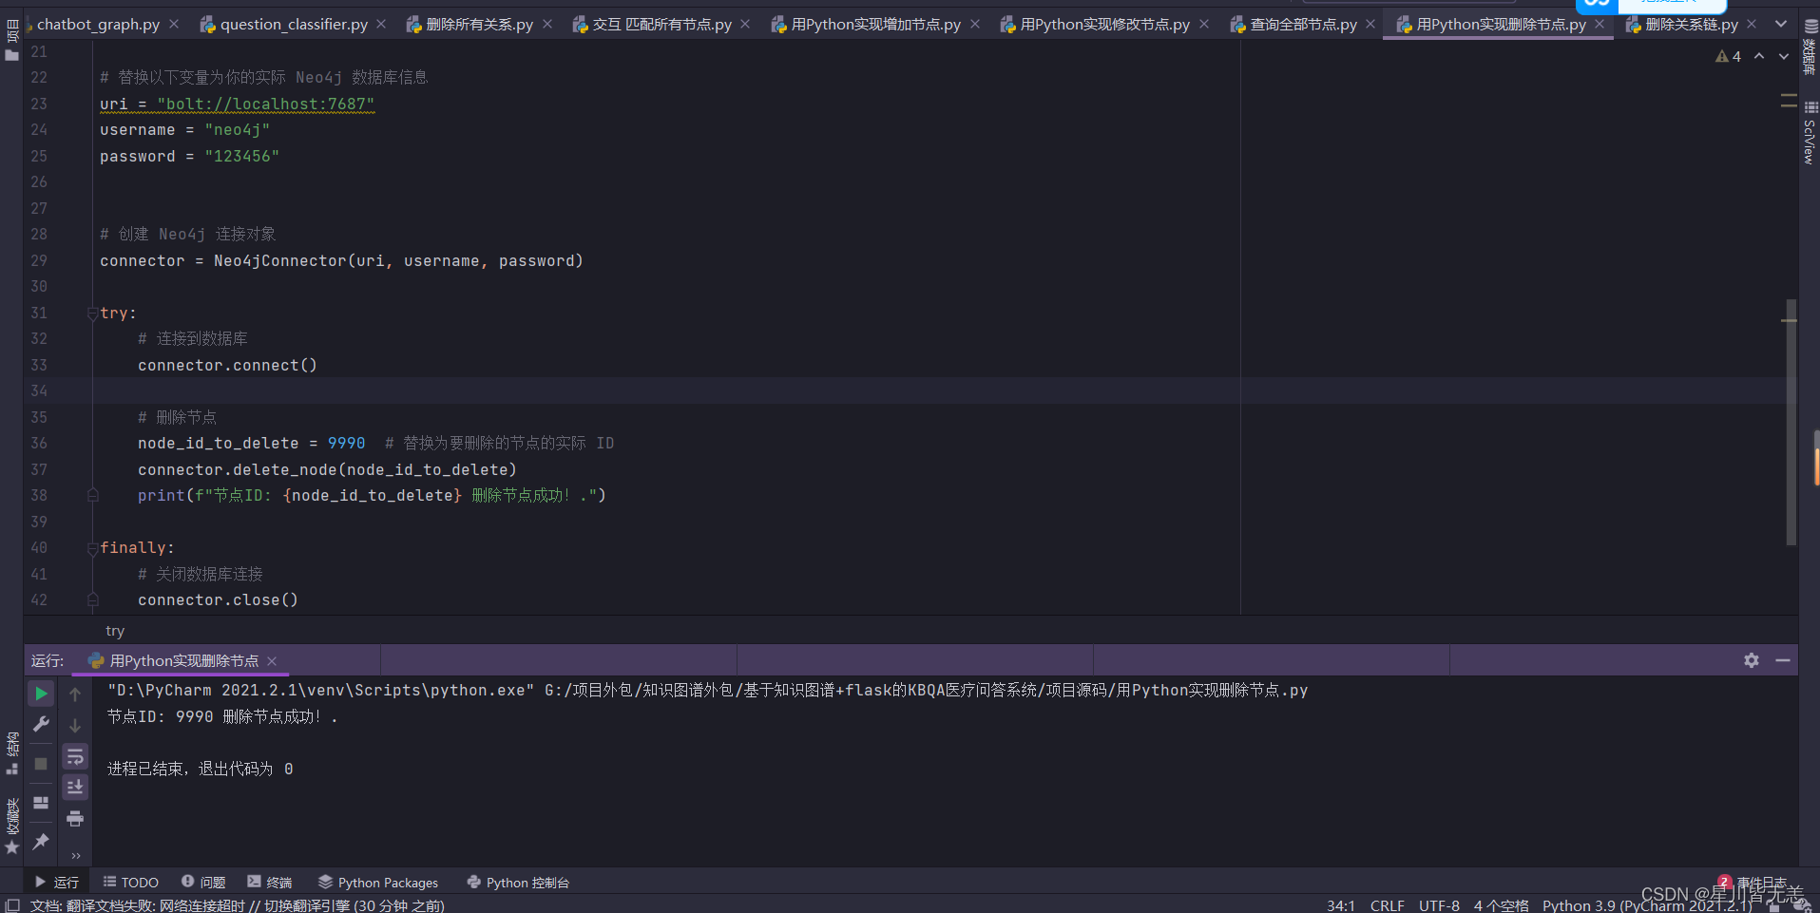Open the CRLF line separator selector
This screenshot has height=913, width=1820.
[1387, 905]
